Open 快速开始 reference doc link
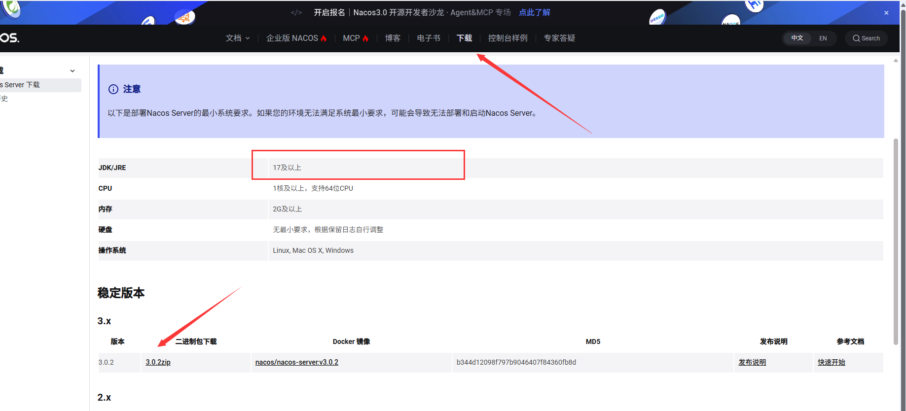This screenshot has width=906, height=411. point(832,362)
